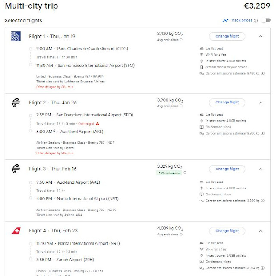Collapse Flight 2 details chevron

tap(261, 103)
